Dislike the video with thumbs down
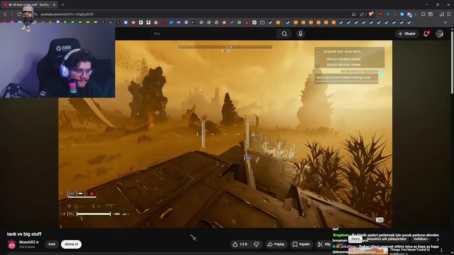 pos(256,244)
